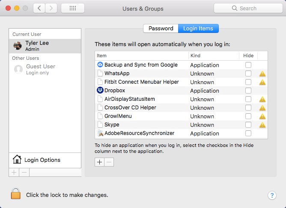Select the Login Items tab

tap(198, 29)
